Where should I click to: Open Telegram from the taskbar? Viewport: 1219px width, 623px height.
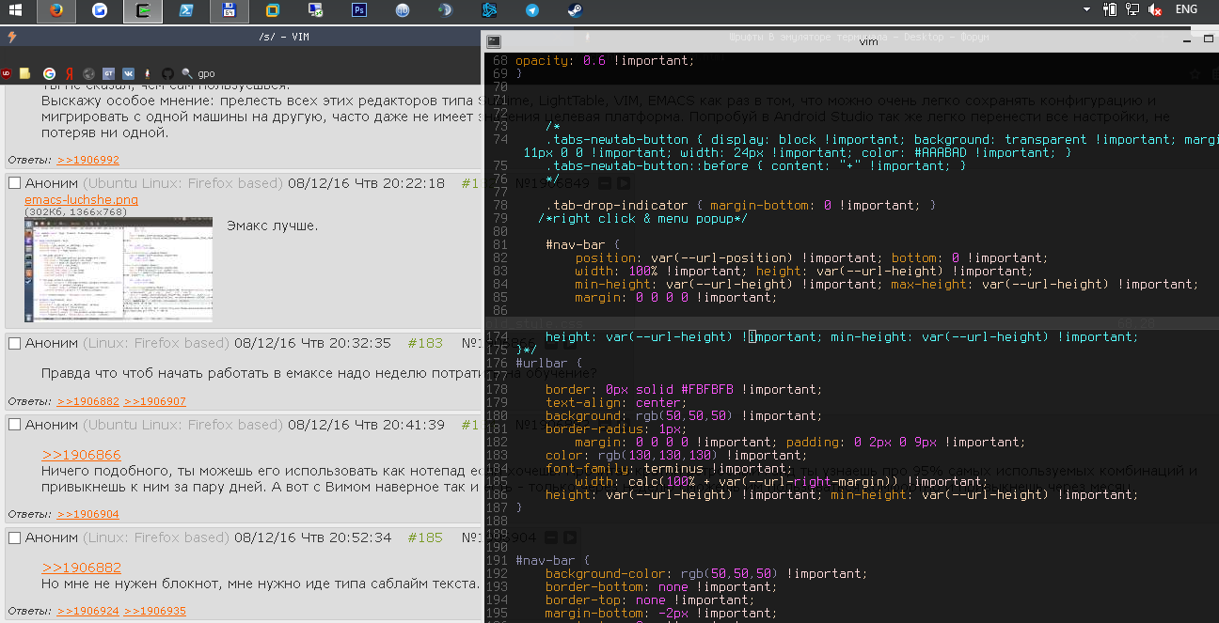(x=532, y=10)
